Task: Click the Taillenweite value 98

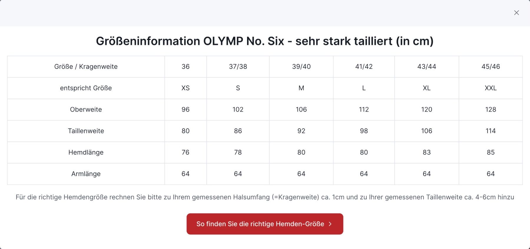Action: coord(364,131)
